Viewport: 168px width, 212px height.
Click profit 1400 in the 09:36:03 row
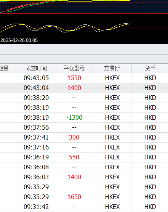(x=74, y=177)
